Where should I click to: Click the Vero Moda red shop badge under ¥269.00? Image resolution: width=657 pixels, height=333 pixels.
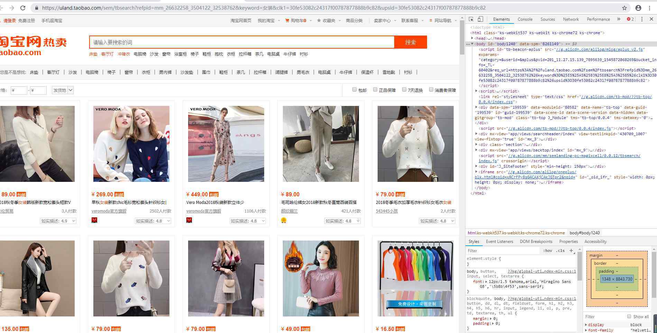click(94, 220)
